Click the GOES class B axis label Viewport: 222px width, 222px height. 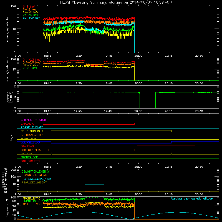[x=15, y=97]
